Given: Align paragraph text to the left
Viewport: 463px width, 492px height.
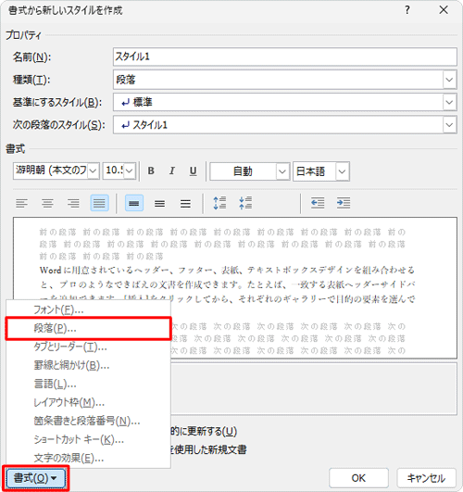Looking at the screenshot, I should 21,203.
